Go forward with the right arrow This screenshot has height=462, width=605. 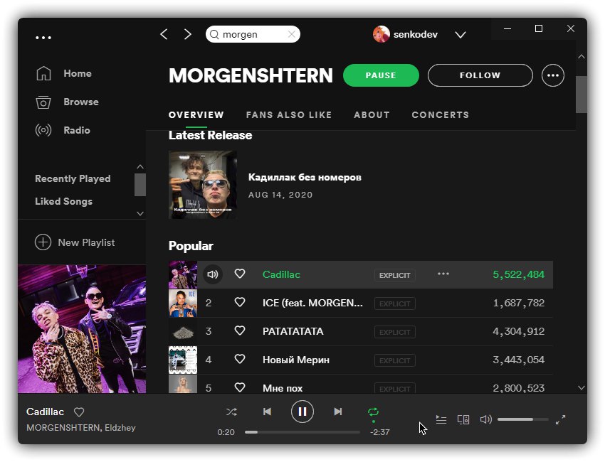tap(187, 34)
